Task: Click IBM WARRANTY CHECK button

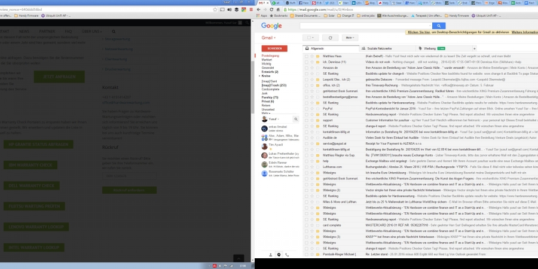Action: [x=30, y=165]
